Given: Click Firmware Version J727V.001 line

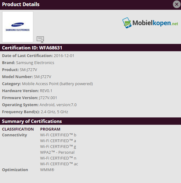Looking at the screenshot, I should pos(30,98).
